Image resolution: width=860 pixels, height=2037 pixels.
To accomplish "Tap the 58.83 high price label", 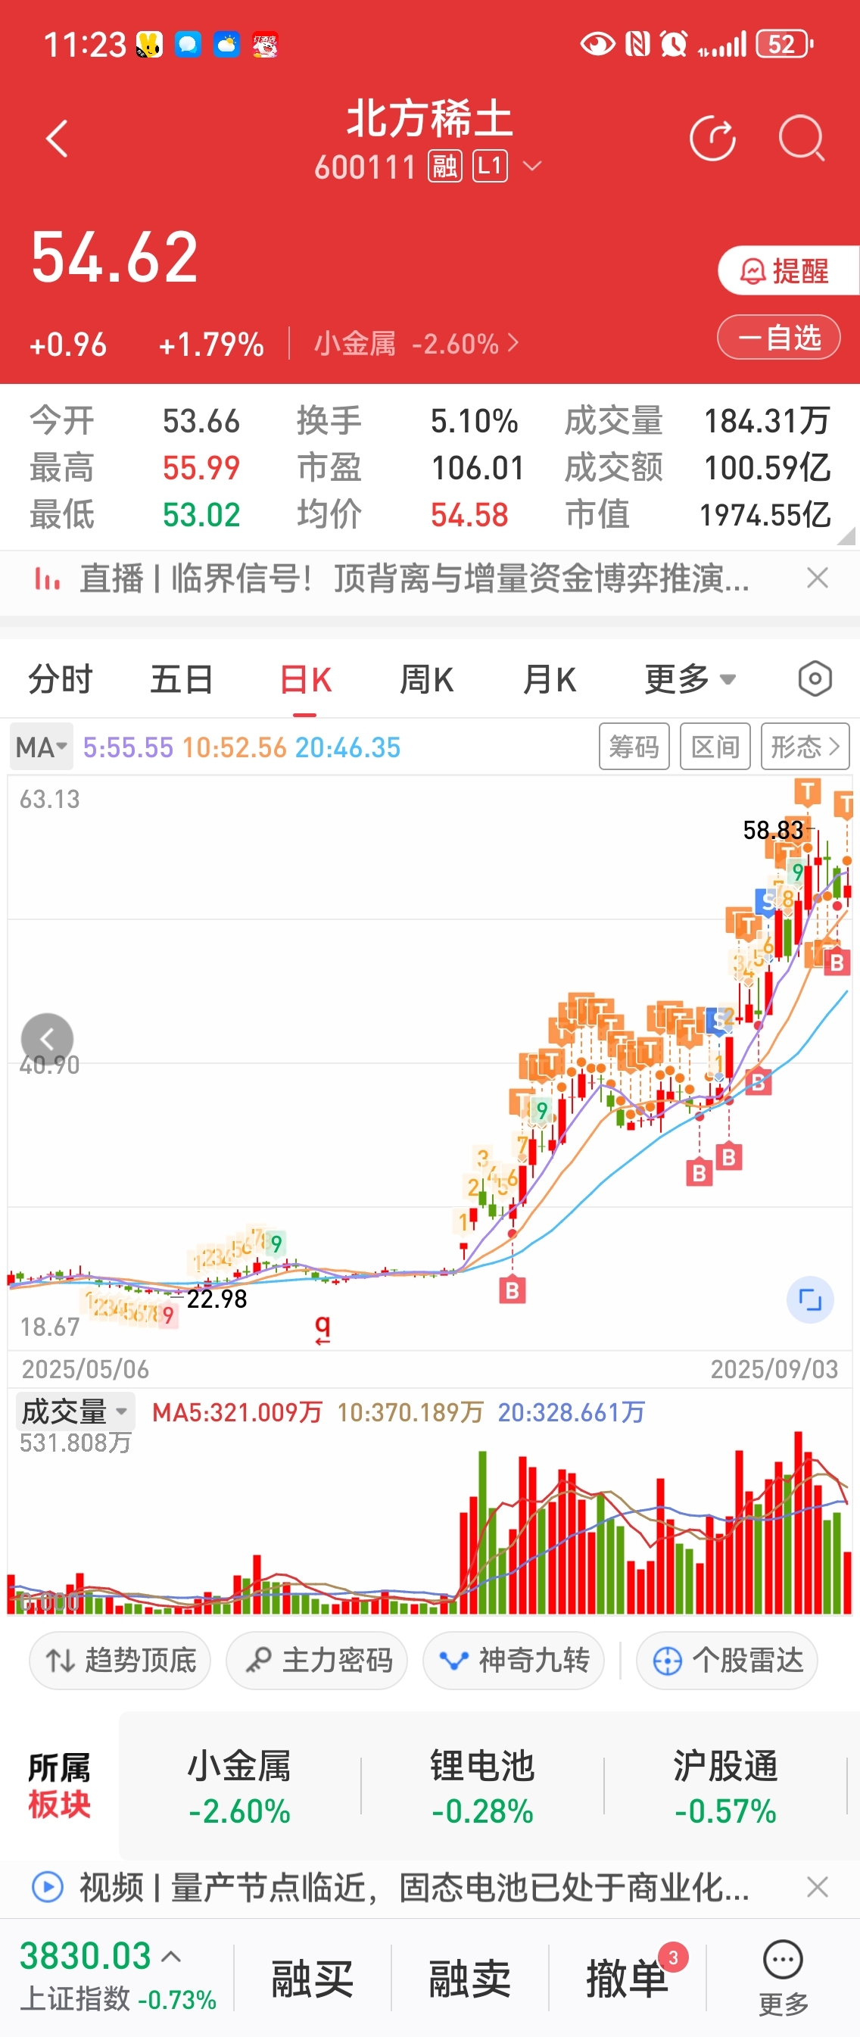I will pyautogui.click(x=773, y=829).
